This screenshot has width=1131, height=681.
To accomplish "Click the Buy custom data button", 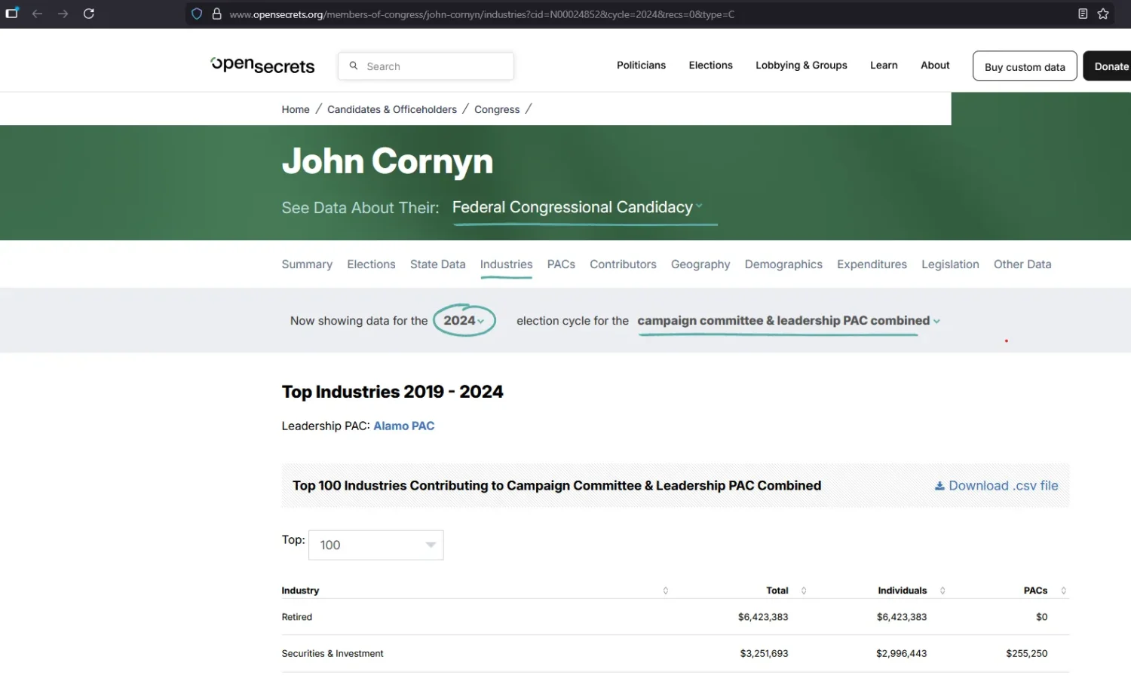I will point(1025,66).
